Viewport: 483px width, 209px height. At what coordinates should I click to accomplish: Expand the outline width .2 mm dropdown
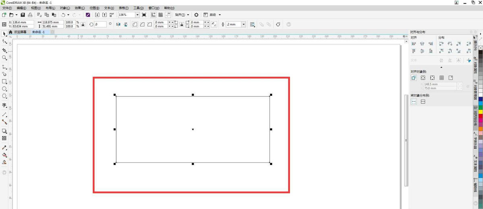point(244,24)
